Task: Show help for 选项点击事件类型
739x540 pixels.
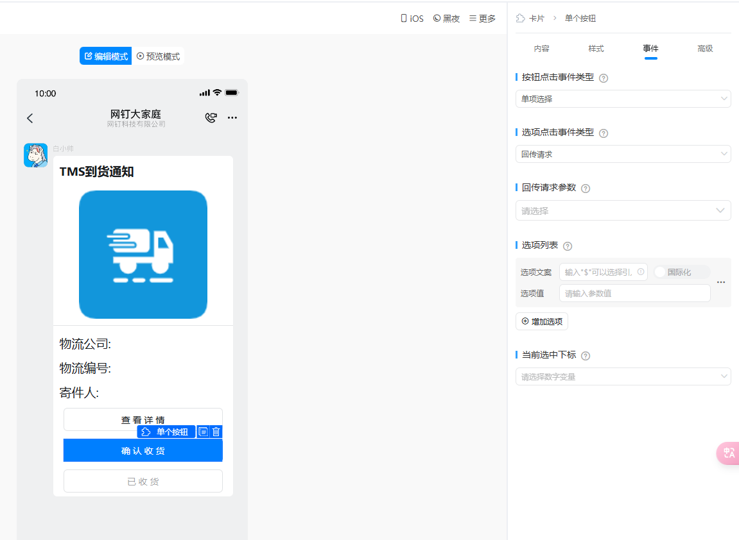Action: point(604,133)
